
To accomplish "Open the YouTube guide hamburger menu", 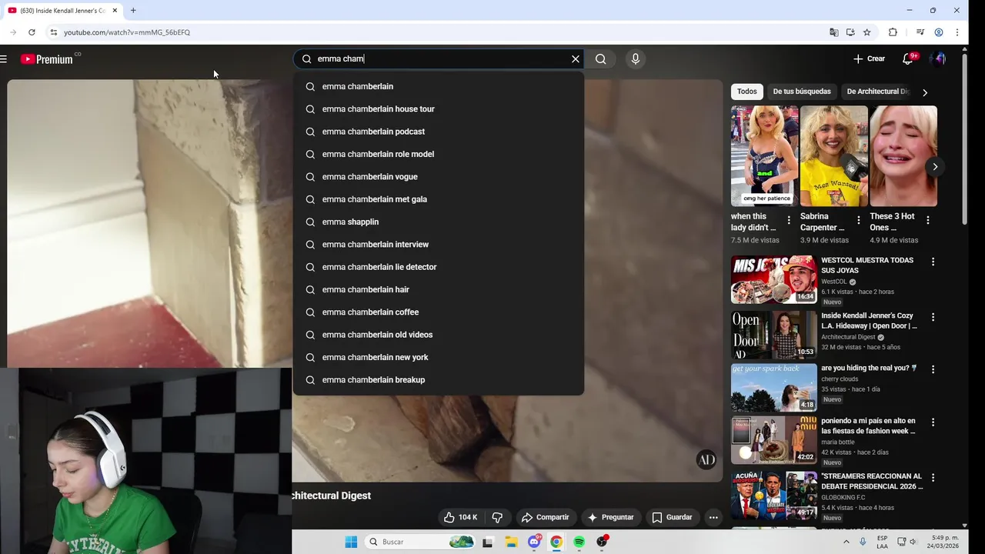I will point(4,59).
